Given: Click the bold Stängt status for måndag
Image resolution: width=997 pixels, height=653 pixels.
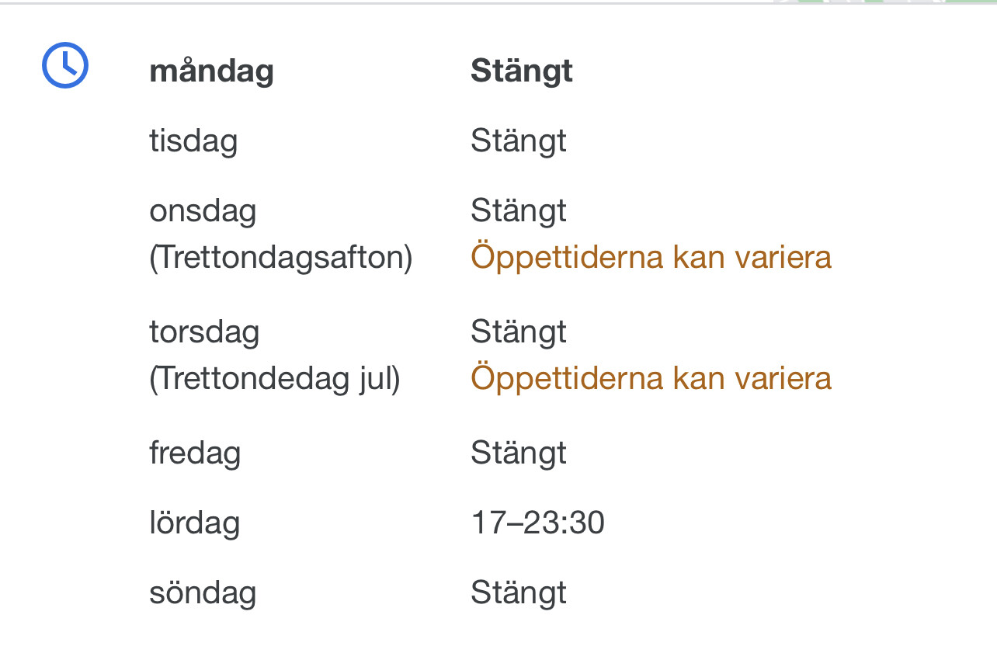Looking at the screenshot, I should (522, 71).
